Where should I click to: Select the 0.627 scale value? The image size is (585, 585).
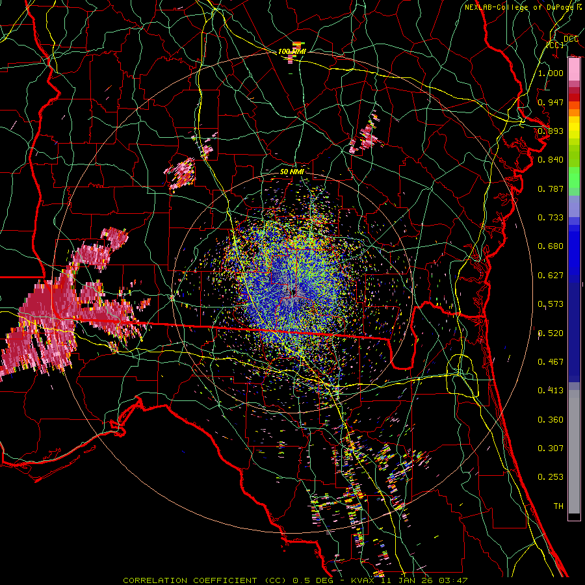551,276
